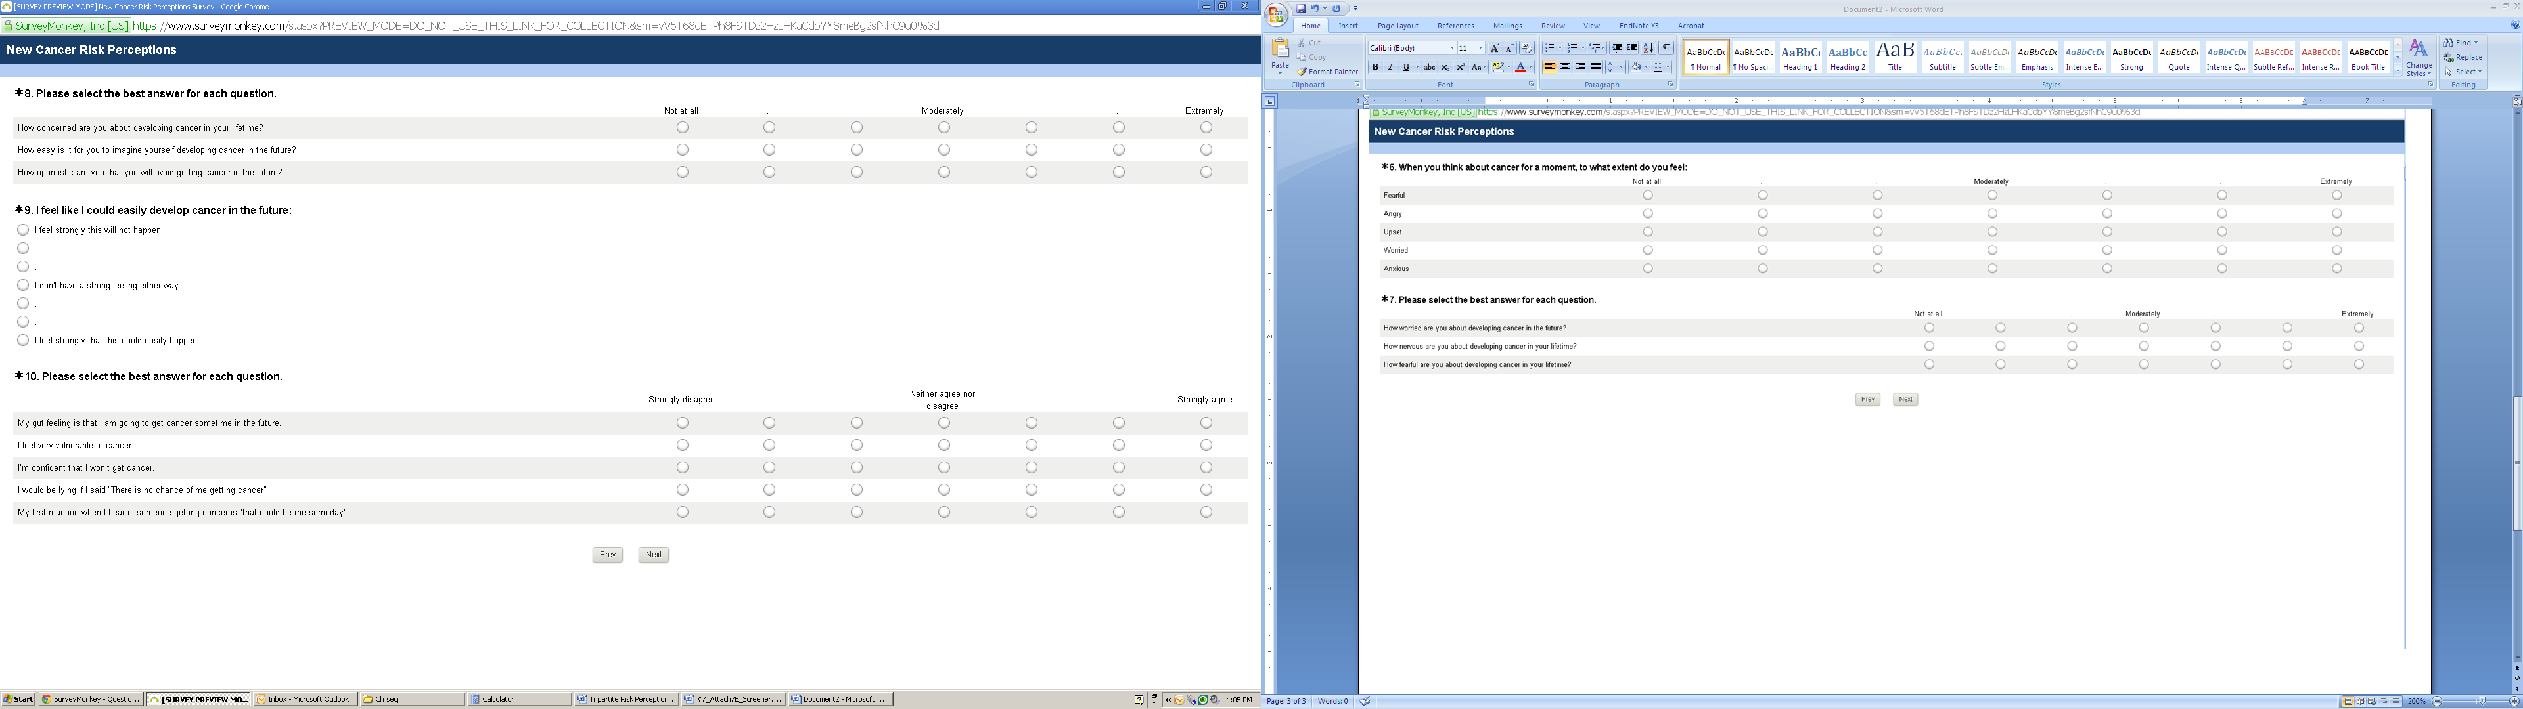2523x709 pixels.
Task: Select 'I feel strongly this will not happen'
Action: [24, 230]
